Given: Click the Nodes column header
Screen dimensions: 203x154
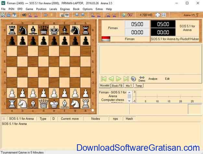Looking at the screenshot, I should pos(95,119).
